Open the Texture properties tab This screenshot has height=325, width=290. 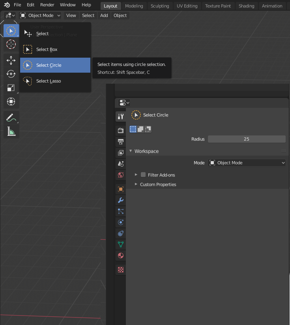click(x=121, y=270)
